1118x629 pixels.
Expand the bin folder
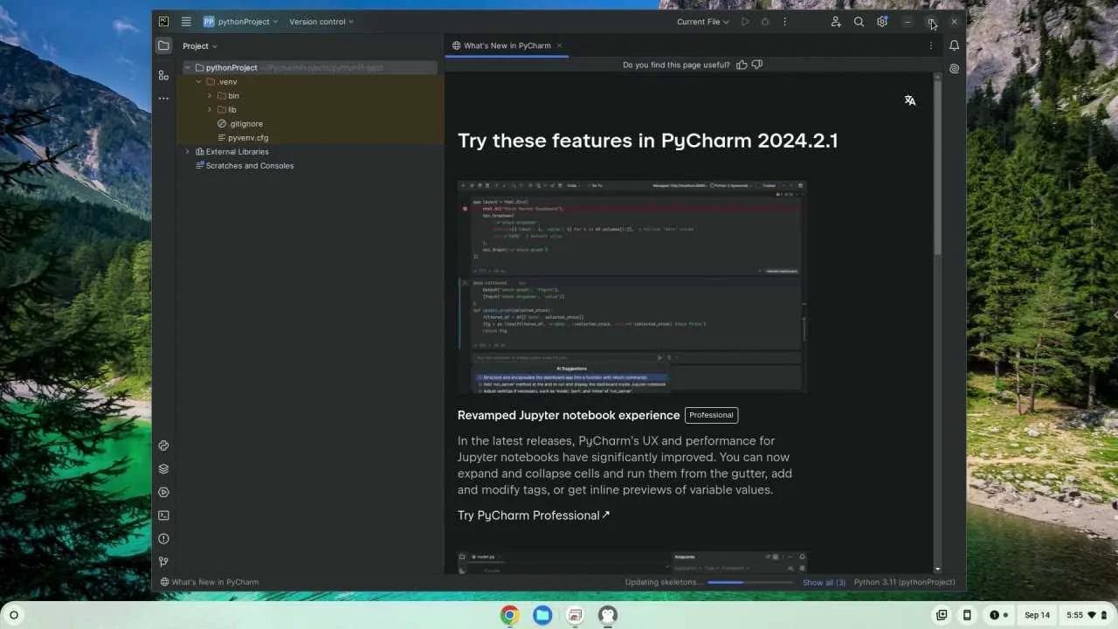(x=209, y=95)
